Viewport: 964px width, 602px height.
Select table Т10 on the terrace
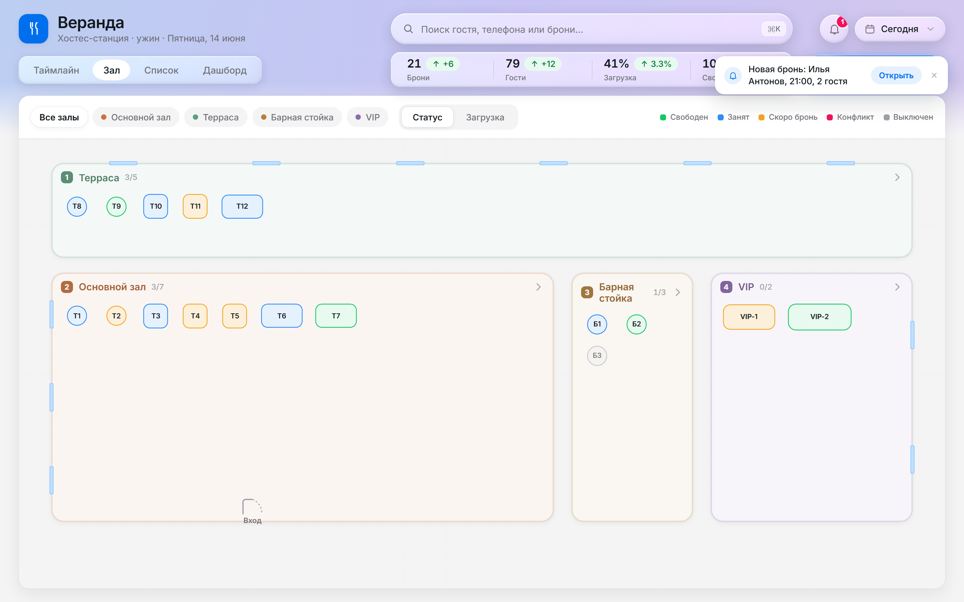pyautogui.click(x=156, y=206)
